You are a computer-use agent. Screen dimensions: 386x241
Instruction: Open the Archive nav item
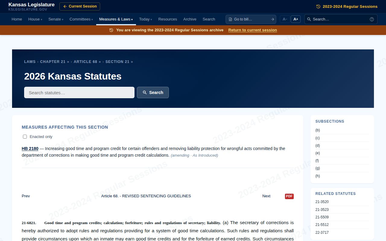[190, 19]
